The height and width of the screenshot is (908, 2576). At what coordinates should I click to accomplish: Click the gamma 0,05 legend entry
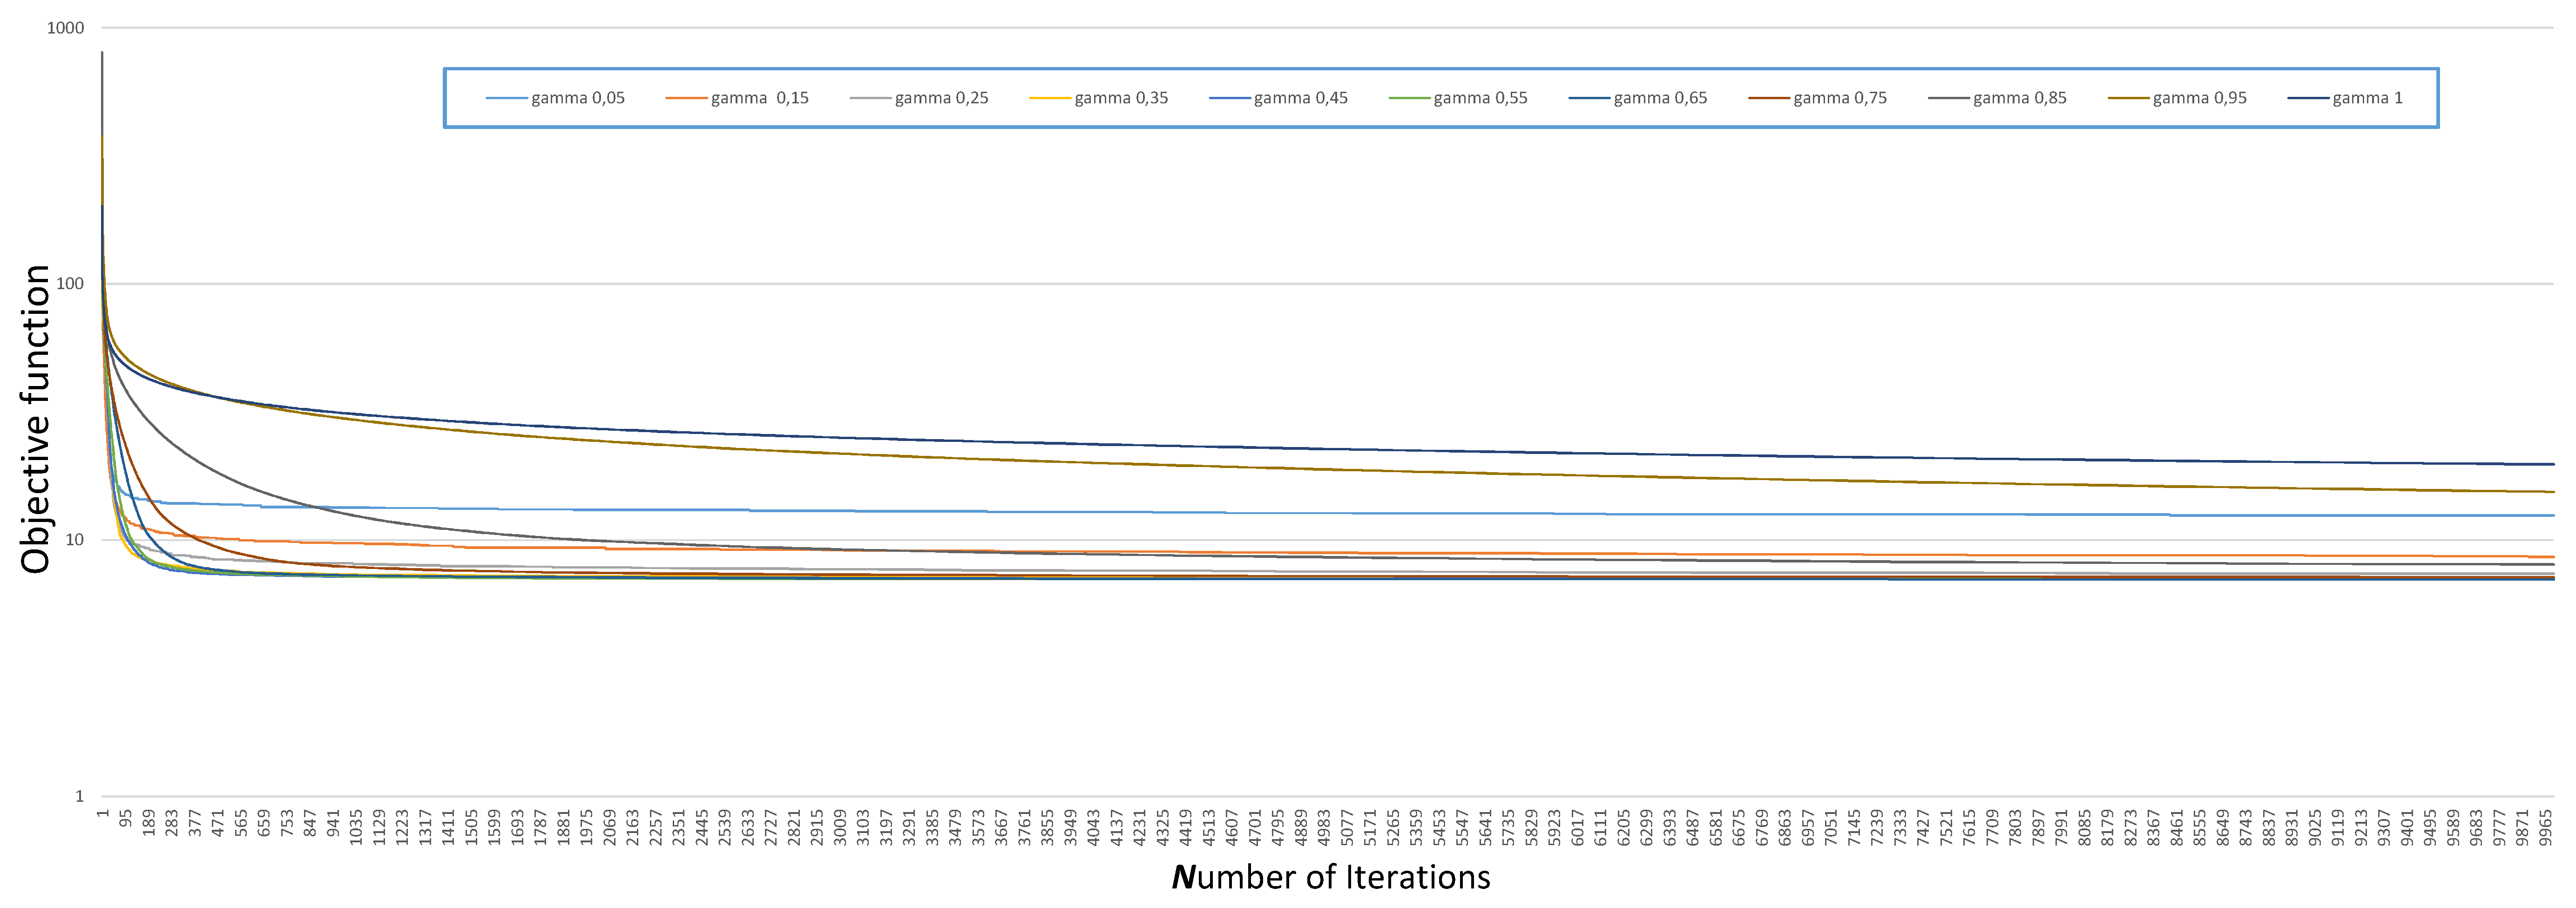(x=577, y=98)
